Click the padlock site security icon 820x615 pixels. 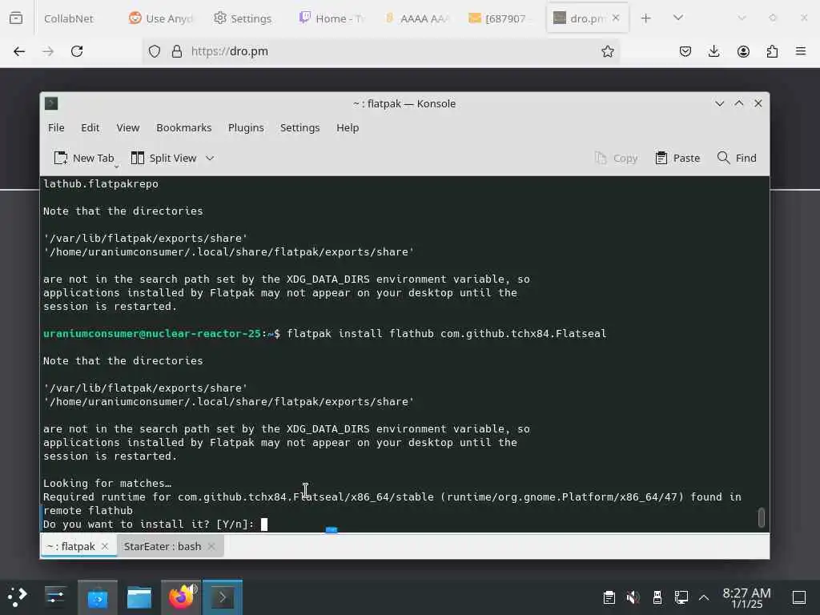pyautogui.click(x=177, y=51)
